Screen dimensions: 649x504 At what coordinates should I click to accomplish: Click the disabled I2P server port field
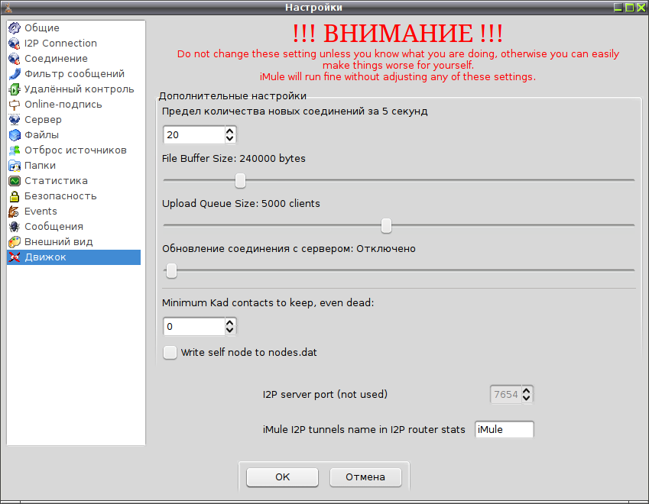506,395
